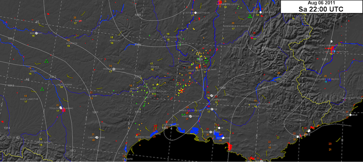
Task: Select the Grenoble - LVD station label
Action: 258,36
